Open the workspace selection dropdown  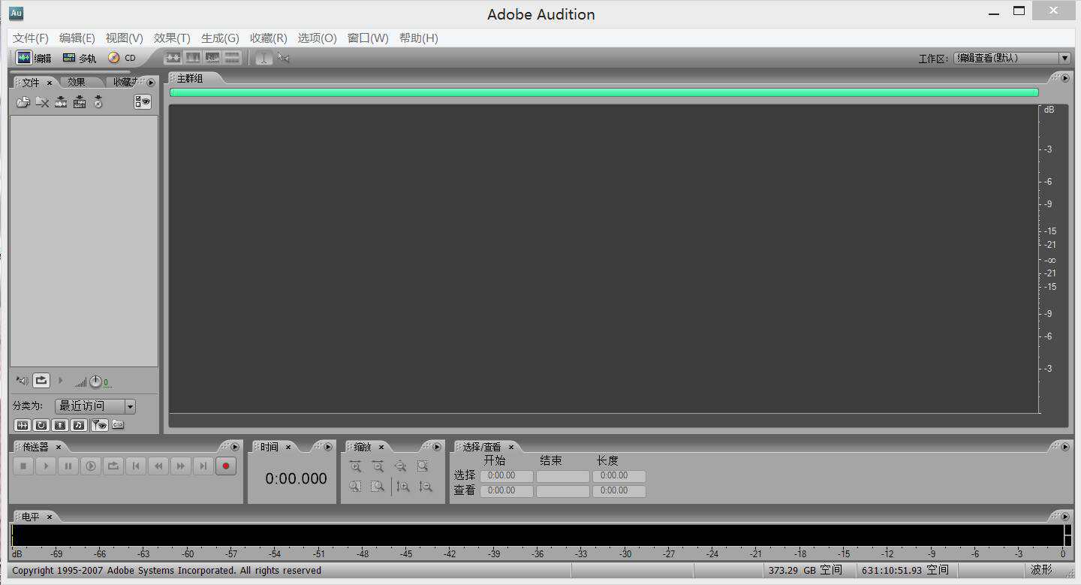(1064, 57)
